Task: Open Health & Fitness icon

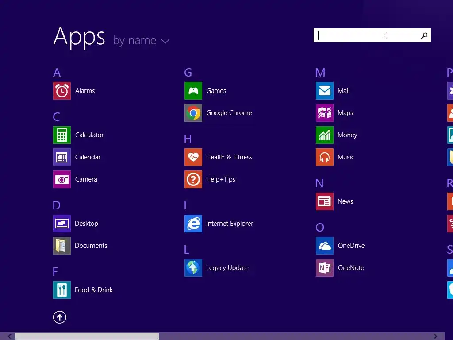Action: point(193,157)
